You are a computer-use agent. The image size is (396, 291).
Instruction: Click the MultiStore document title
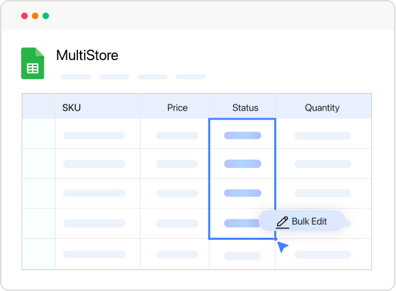click(x=87, y=55)
